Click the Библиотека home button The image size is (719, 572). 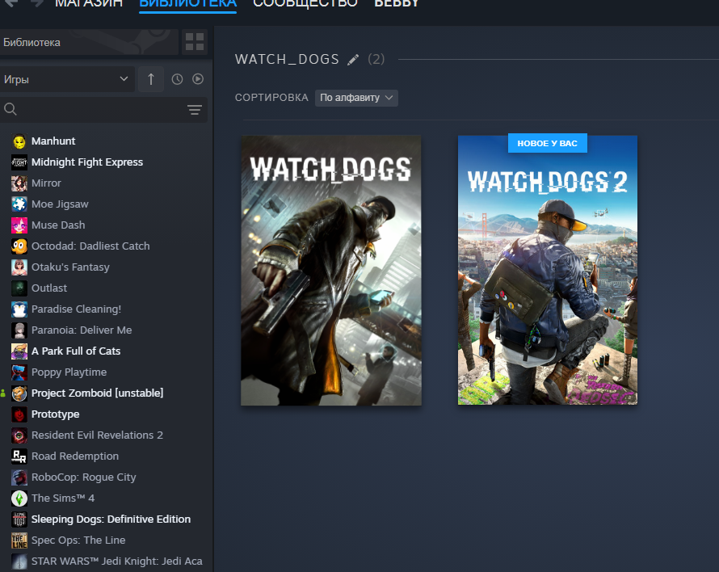pyautogui.click(x=89, y=42)
